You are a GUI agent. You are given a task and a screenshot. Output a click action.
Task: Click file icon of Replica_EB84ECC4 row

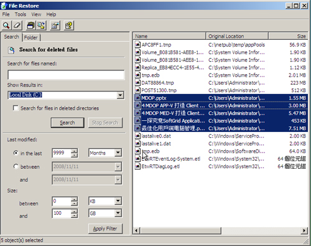pyautogui.click(x=137, y=67)
